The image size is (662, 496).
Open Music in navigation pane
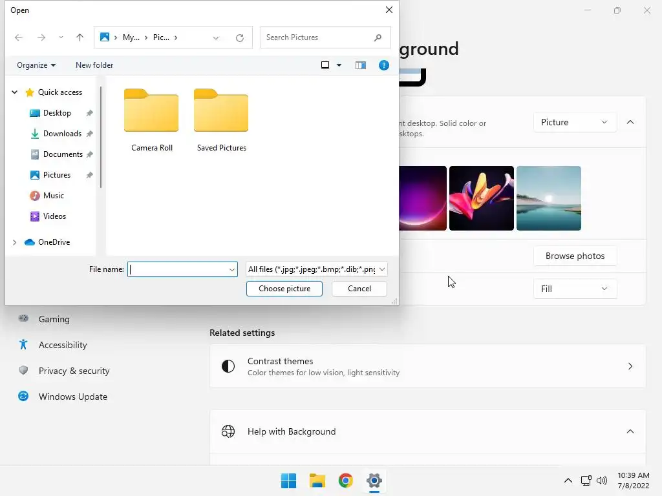coord(53,195)
